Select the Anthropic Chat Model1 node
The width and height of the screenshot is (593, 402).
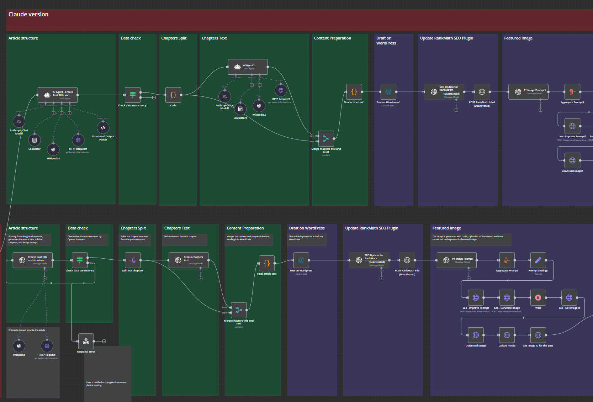(225, 96)
